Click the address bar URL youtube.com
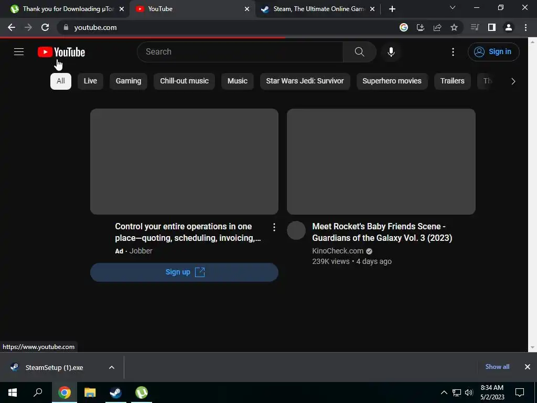Image resolution: width=537 pixels, height=403 pixels. [x=95, y=27]
